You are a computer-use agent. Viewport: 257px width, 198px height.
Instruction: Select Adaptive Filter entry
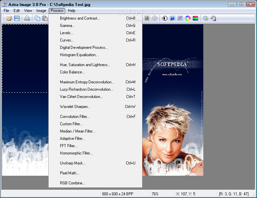95,139
